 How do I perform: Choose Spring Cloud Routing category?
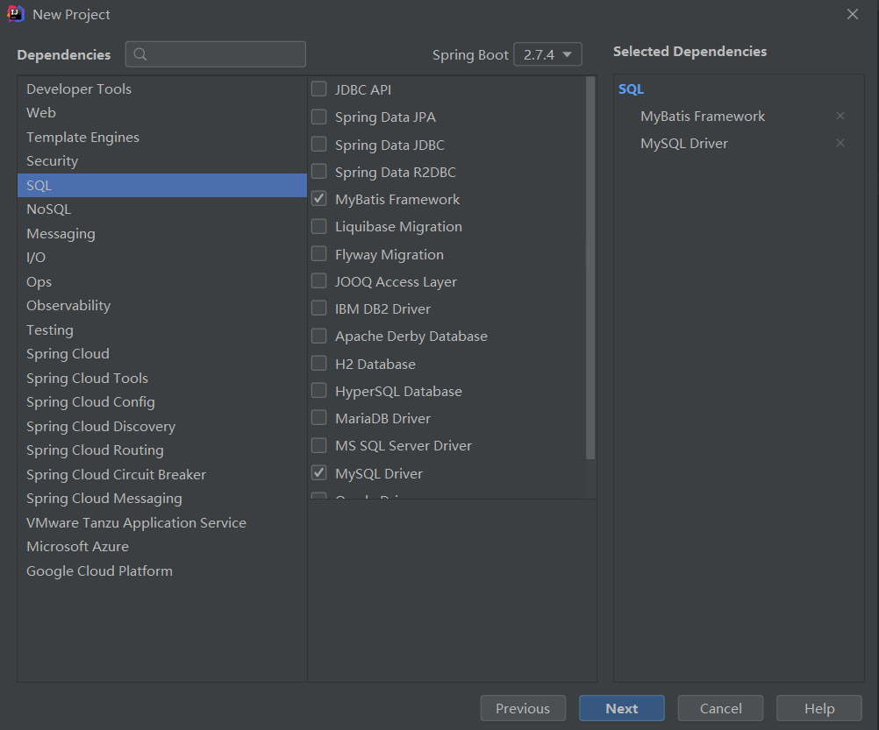click(162, 450)
